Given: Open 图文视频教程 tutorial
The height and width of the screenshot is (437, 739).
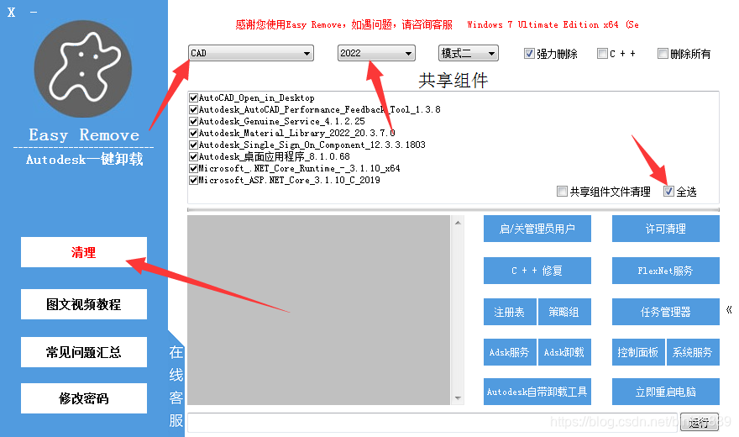Looking at the screenshot, I should [x=84, y=304].
